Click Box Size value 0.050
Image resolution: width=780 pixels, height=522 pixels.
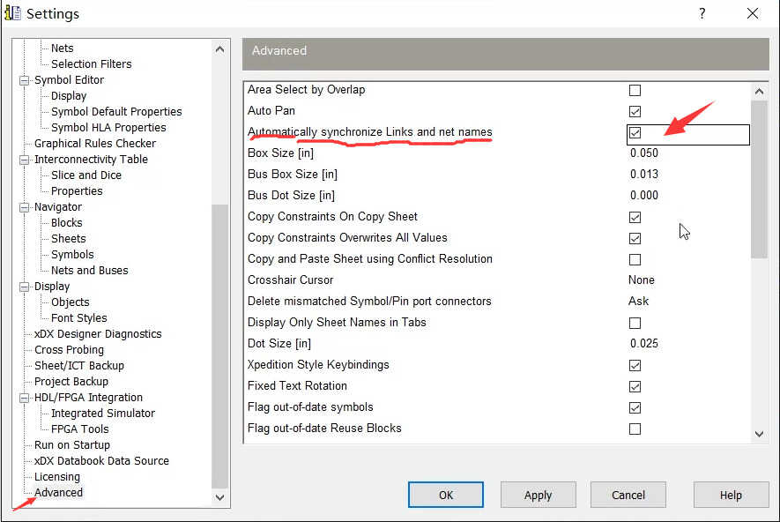point(643,153)
